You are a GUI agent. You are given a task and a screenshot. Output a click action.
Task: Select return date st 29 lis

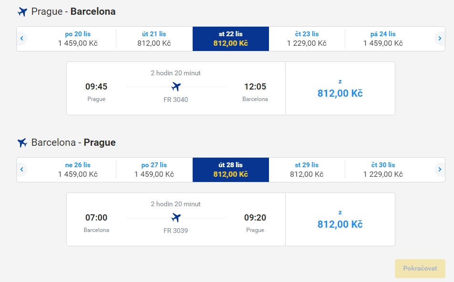307,170
